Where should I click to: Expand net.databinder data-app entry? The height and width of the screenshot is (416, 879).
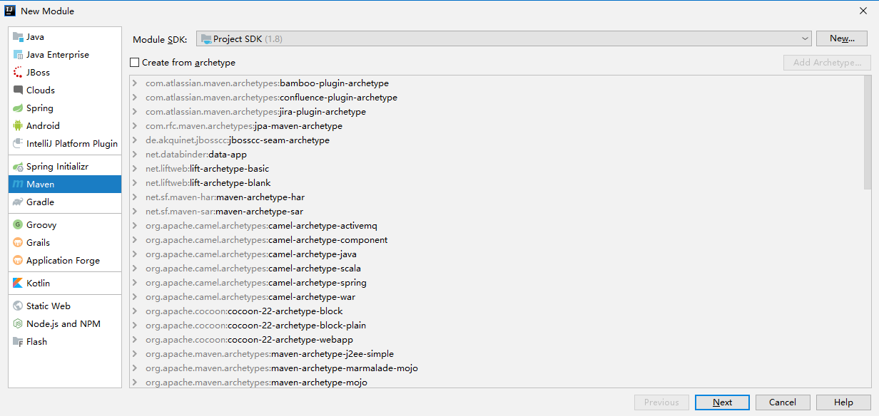[135, 155]
